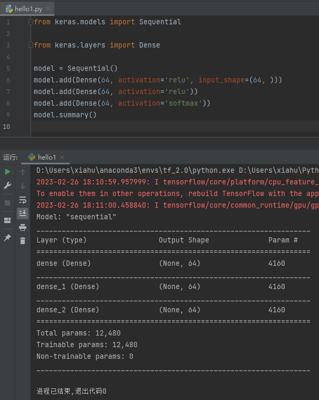Open run configuration settings via wrench icon
The width and height of the screenshot is (319, 400).
tap(7, 185)
